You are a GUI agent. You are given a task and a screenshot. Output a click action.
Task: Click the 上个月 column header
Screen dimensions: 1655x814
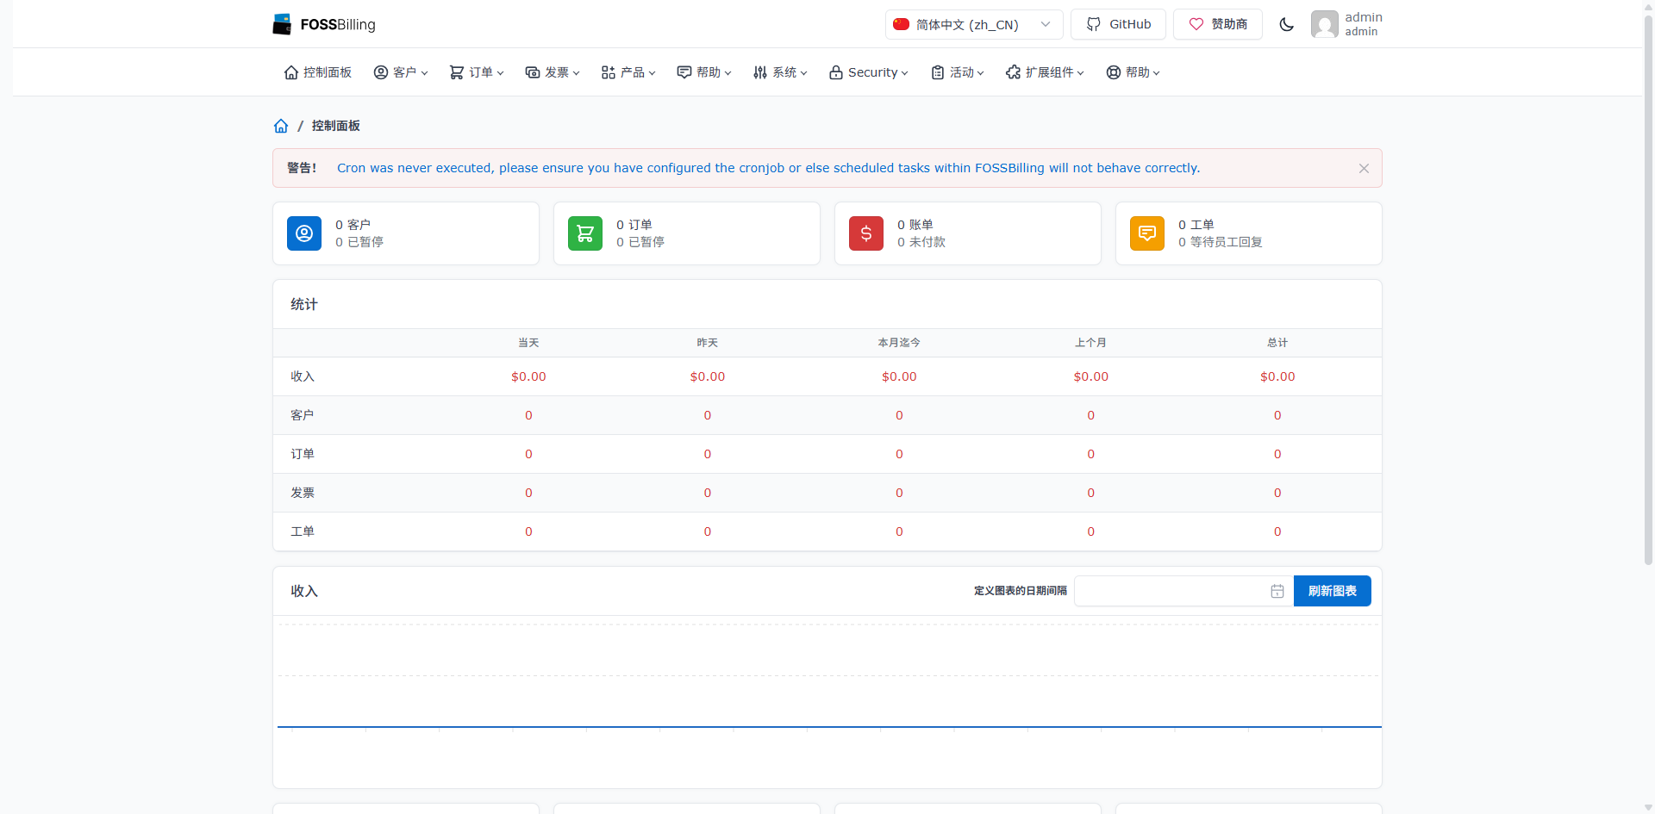(x=1090, y=343)
